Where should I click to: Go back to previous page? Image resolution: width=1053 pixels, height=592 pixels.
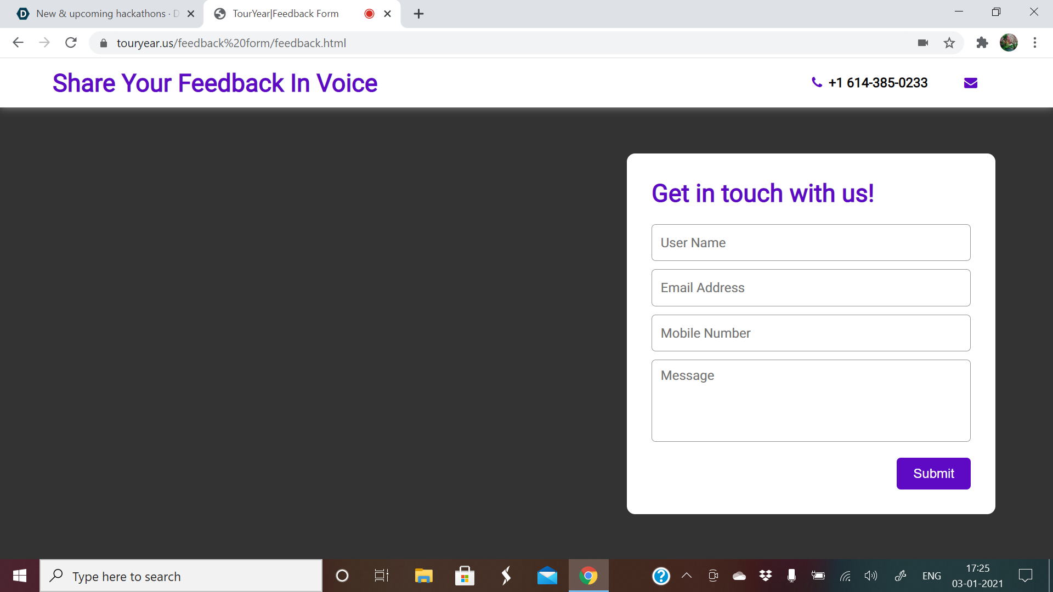coord(18,43)
